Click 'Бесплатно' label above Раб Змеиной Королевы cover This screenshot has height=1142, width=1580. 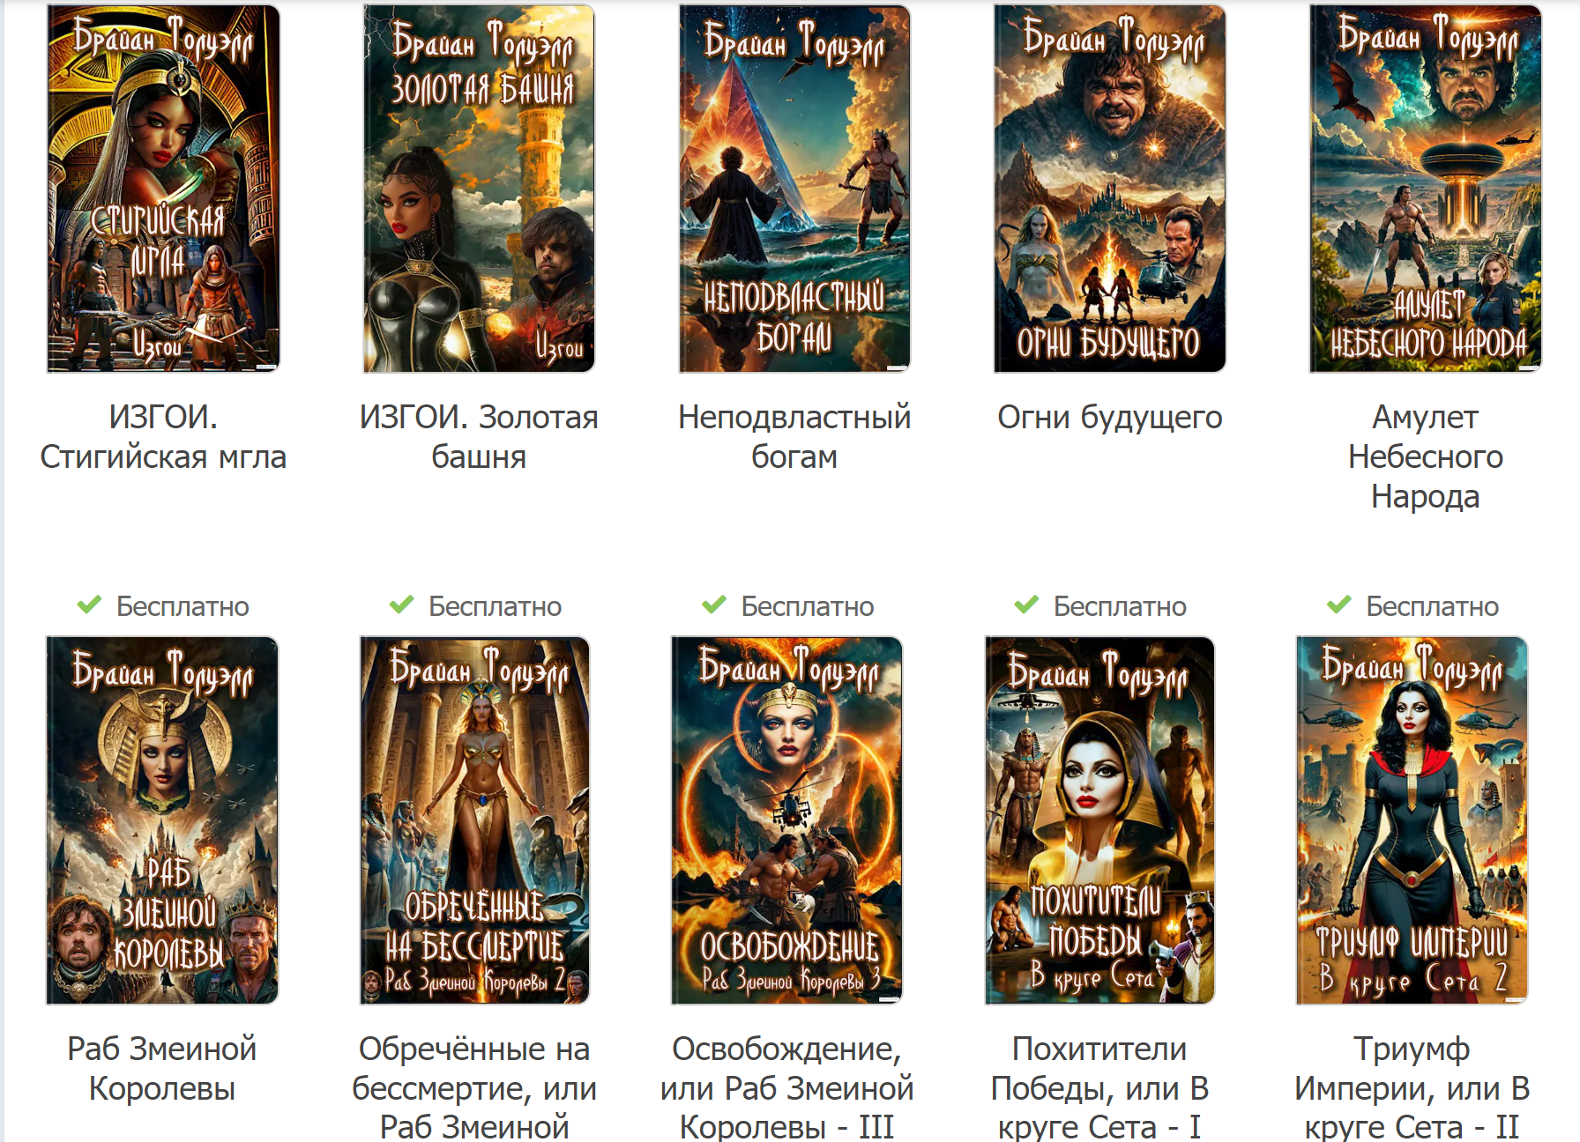coord(183,606)
